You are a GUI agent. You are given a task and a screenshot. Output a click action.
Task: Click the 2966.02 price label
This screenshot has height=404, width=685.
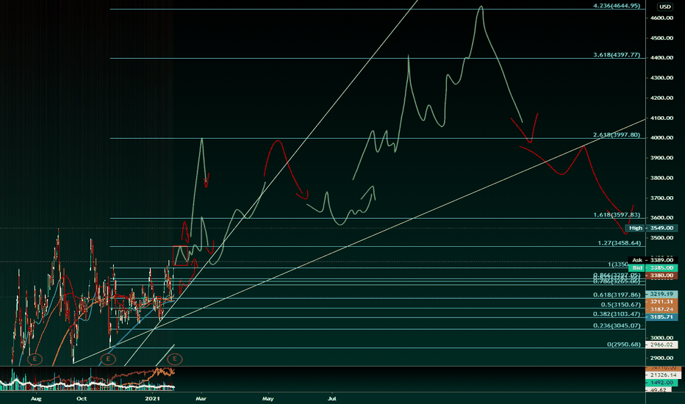[x=661, y=345]
